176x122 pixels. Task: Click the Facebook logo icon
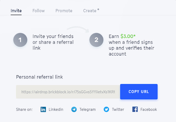135,109
